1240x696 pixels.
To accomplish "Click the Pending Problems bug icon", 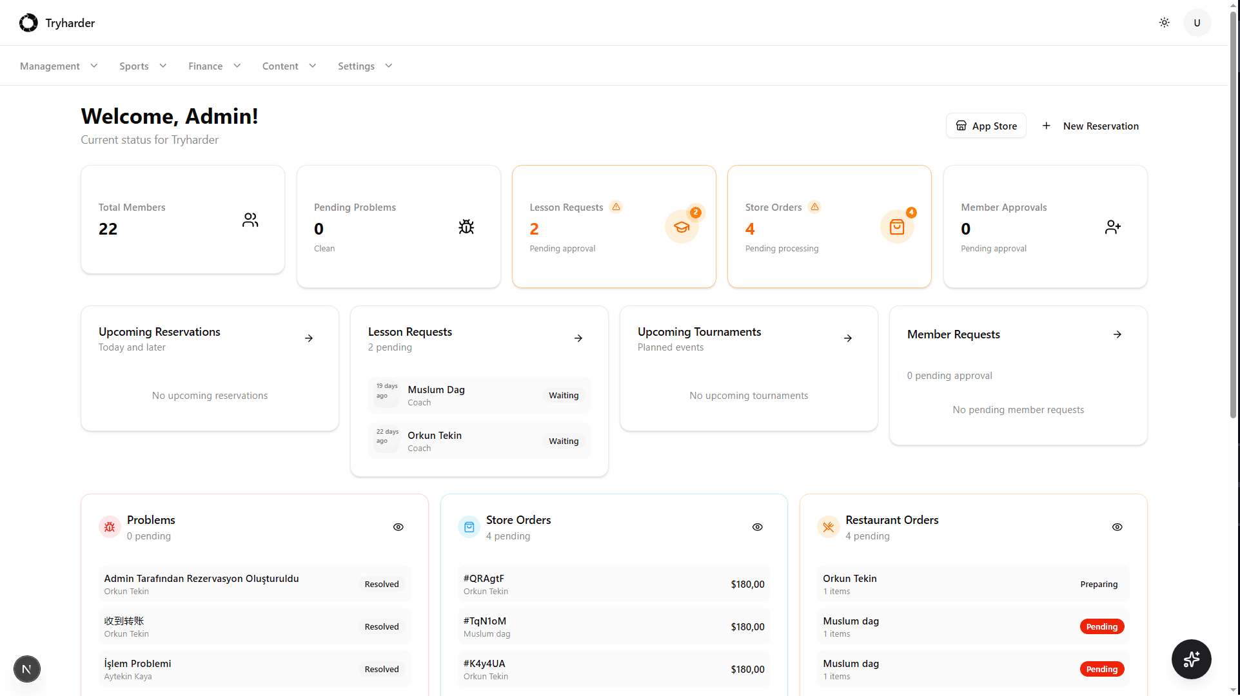I will 466,227.
